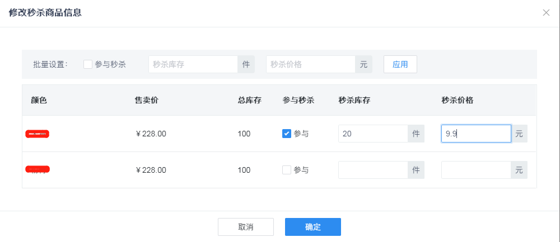Click the 确定 button
Screen dimensions: 560x242
tap(313, 227)
